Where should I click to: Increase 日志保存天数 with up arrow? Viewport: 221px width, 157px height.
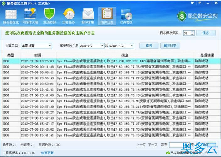click(192, 32)
